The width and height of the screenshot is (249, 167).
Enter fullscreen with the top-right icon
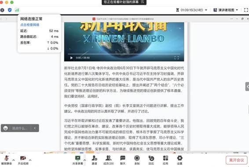point(246,10)
